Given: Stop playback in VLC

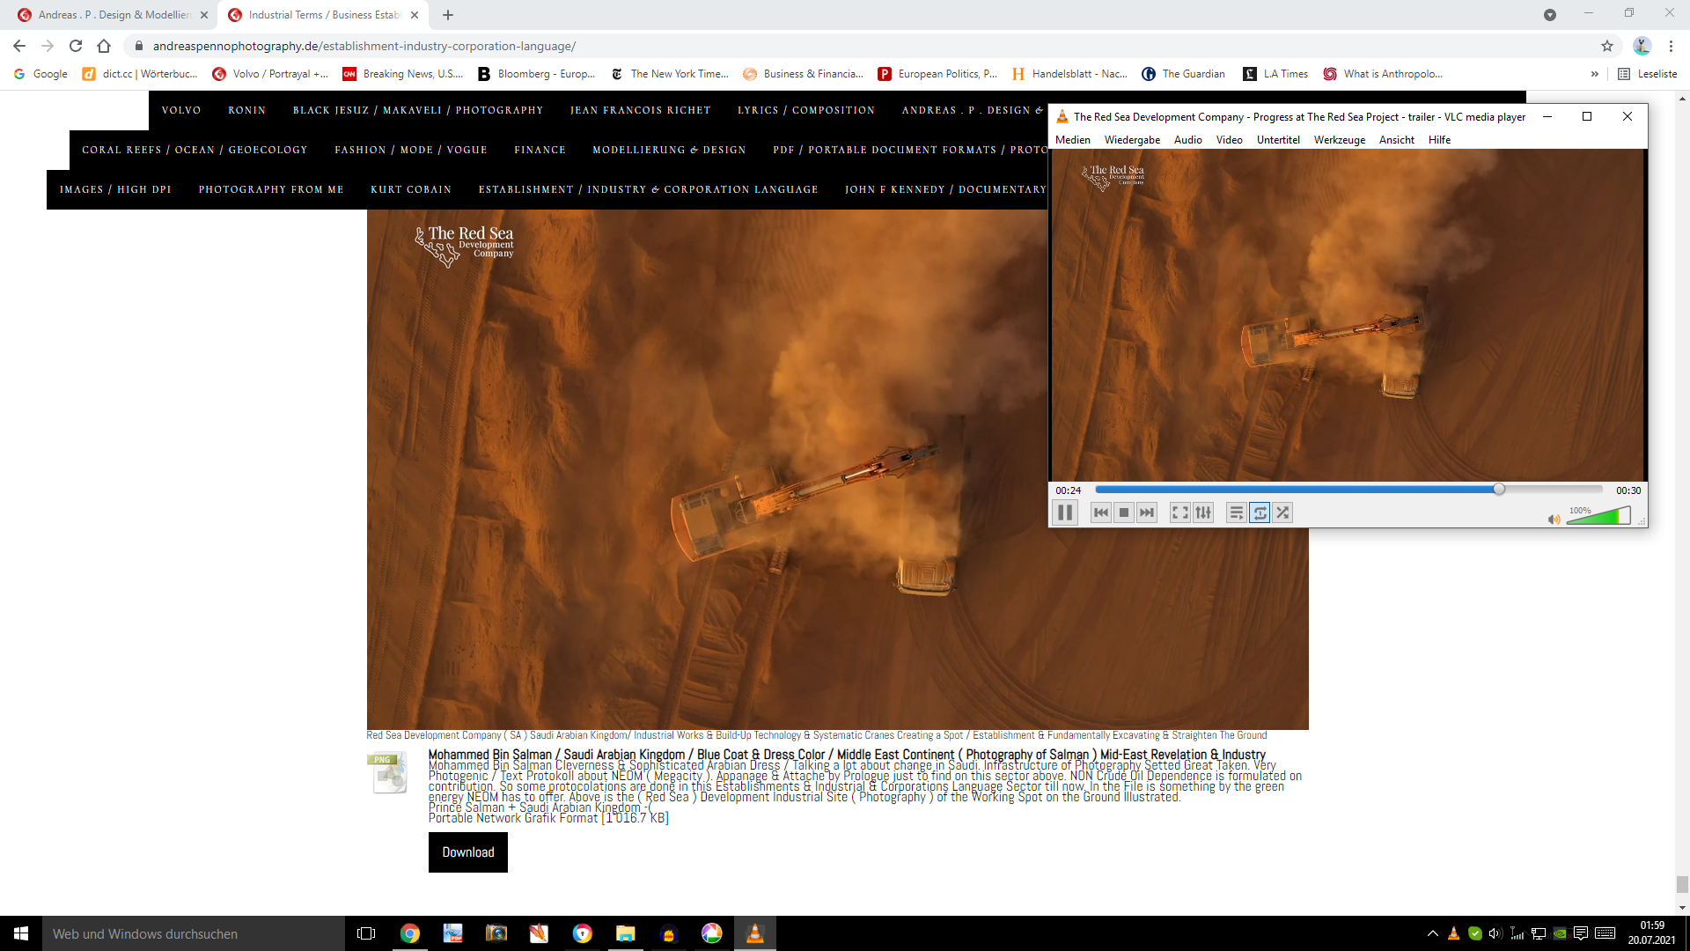Looking at the screenshot, I should pos(1124,512).
